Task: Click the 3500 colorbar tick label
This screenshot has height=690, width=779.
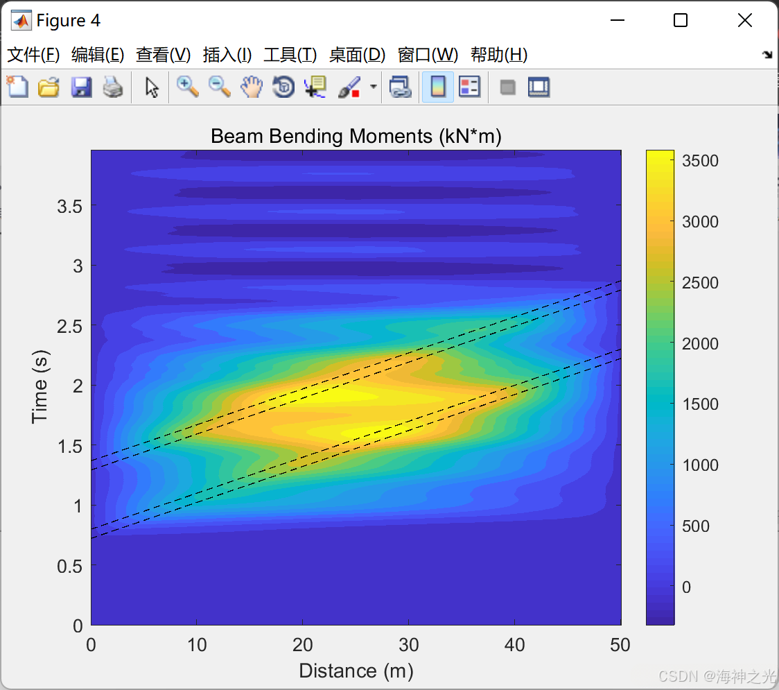Action: (x=700, y=161)
